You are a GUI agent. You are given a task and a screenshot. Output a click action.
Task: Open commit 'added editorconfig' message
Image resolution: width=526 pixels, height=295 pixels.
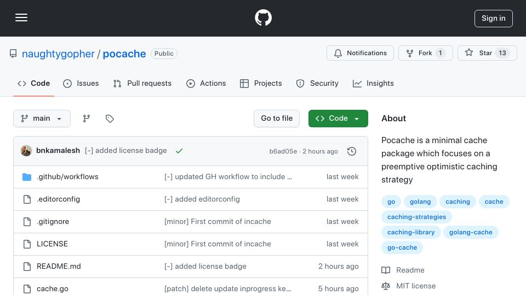tap(202, 199)
